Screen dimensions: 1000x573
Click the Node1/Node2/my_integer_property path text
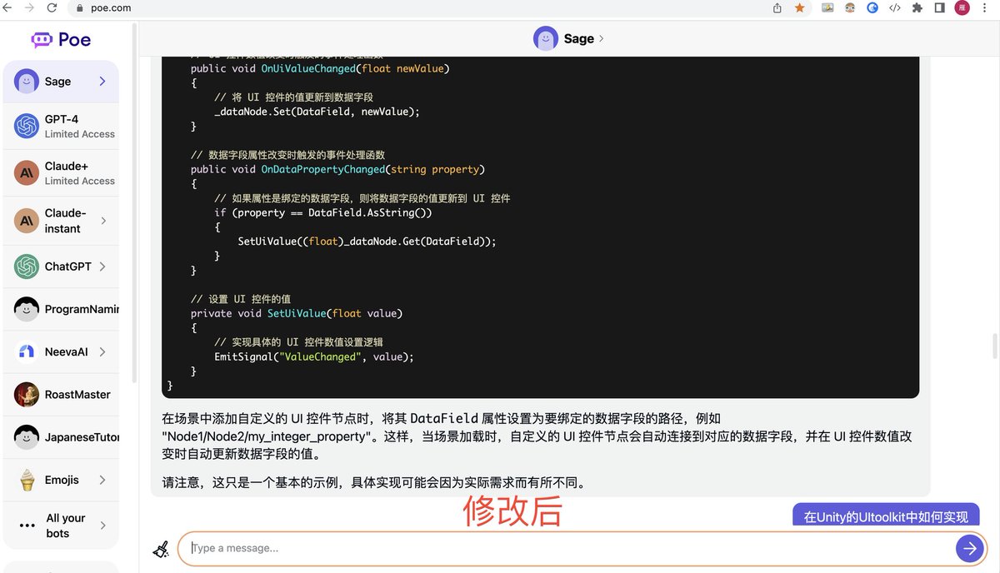[266, 436]
